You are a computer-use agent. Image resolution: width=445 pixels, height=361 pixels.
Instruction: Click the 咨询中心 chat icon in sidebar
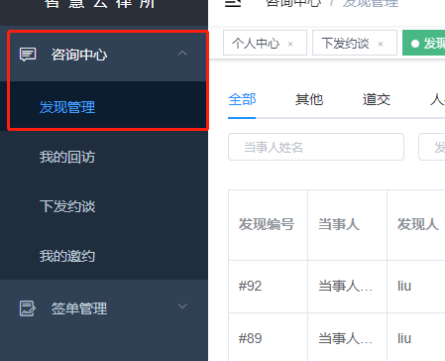pyautogui.click(x=28, y=55)
